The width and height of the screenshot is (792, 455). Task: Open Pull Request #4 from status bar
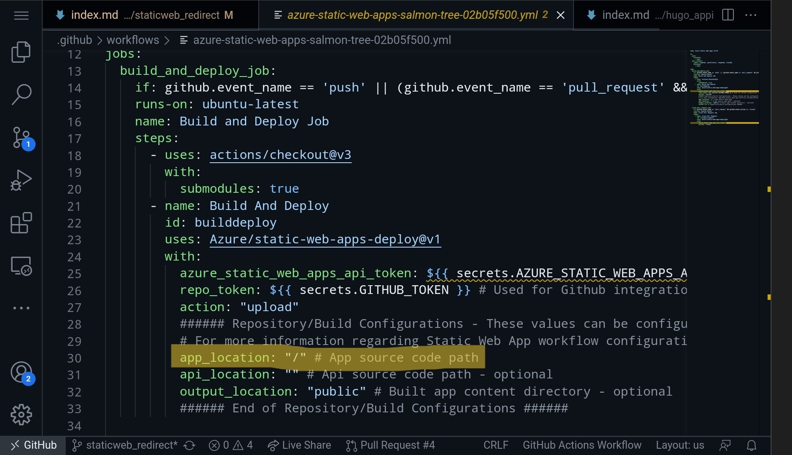pyautogui.click(x=390, y=445)
